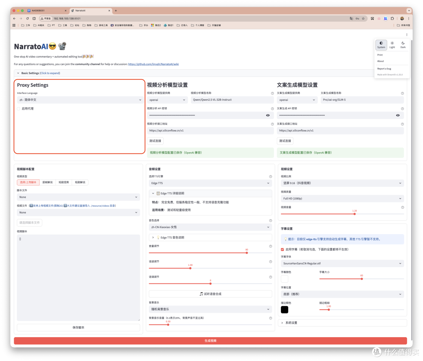Reload the browser page
The width and height of the screenshot is (423, 361).
(27, 19)
